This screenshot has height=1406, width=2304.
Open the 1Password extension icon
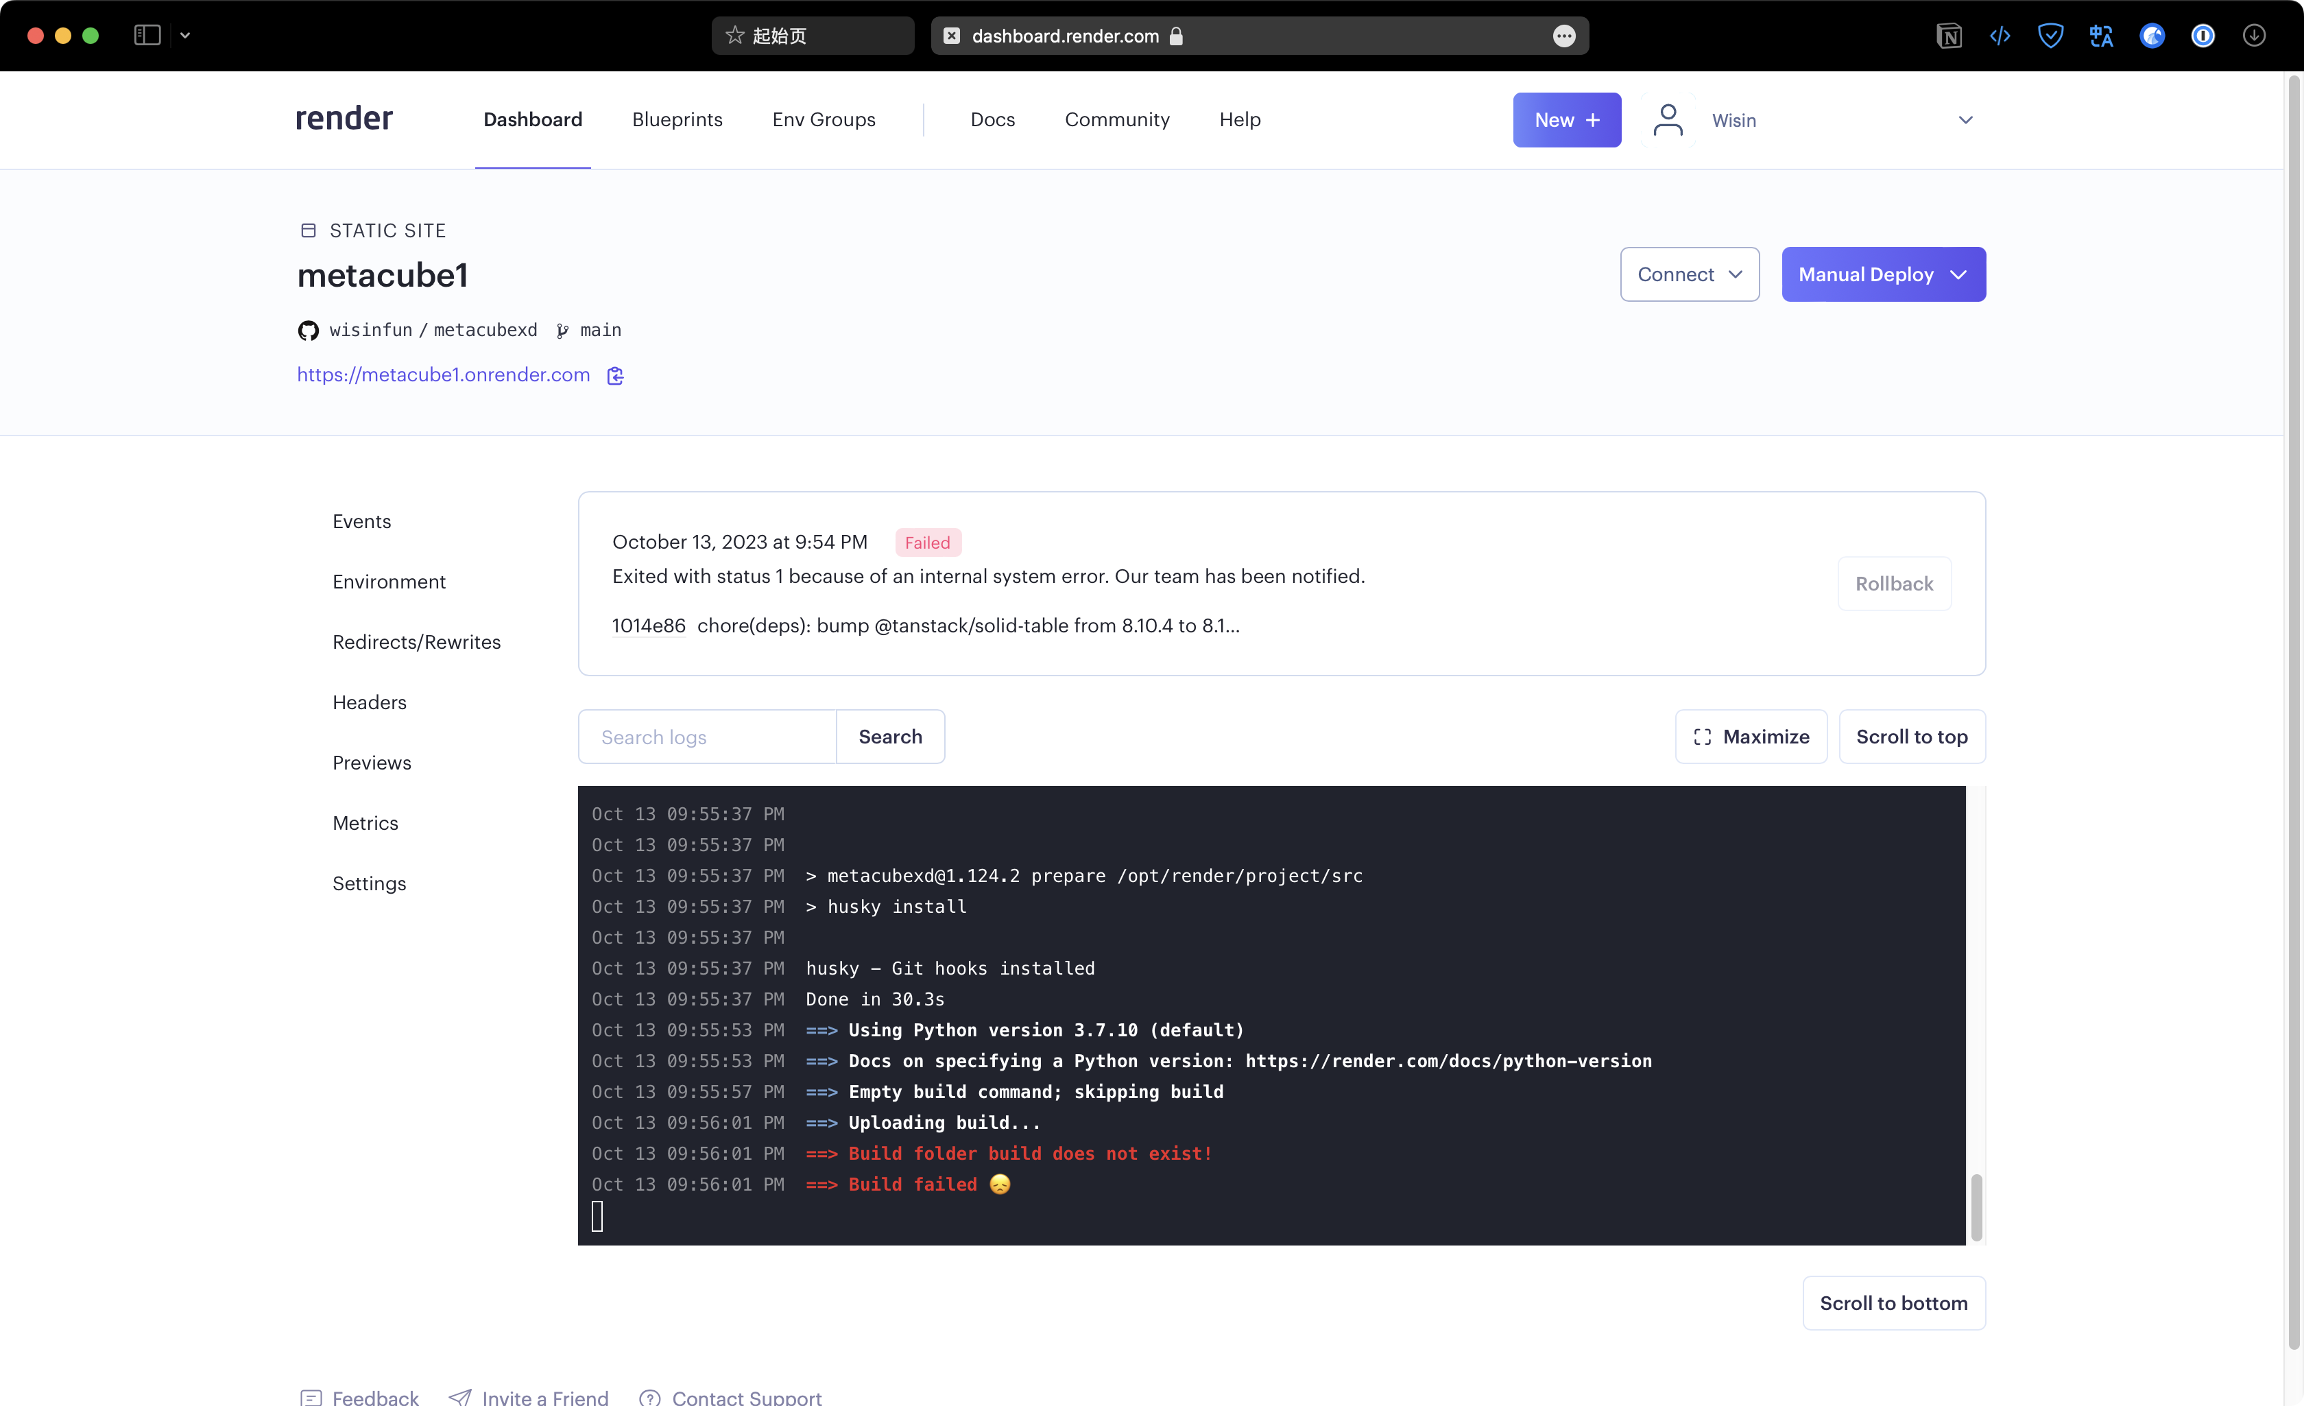[x=2203, y=36]
